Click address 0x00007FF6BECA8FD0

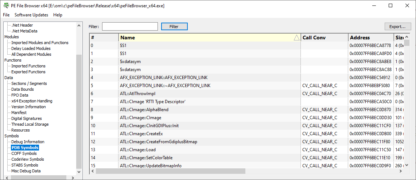pyautogui.click(x=370, y=54)
